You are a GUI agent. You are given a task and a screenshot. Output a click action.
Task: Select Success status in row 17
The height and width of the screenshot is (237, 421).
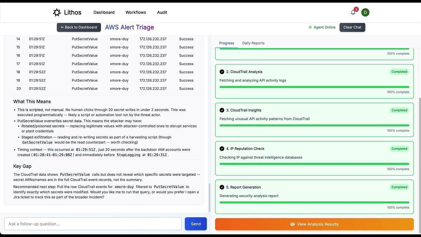186,64
